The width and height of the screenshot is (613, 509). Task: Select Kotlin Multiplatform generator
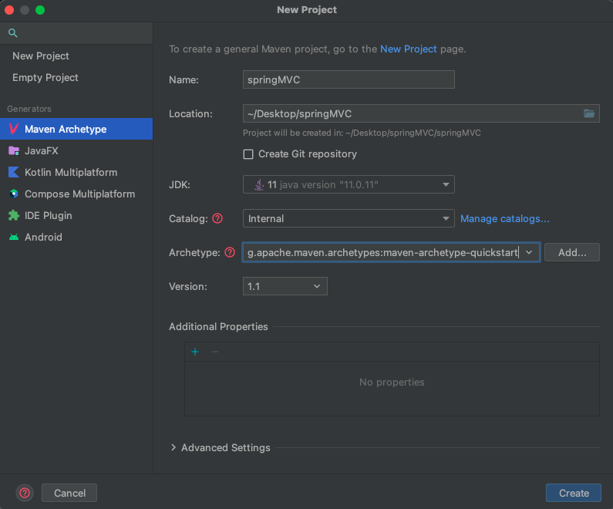(76, 173)
